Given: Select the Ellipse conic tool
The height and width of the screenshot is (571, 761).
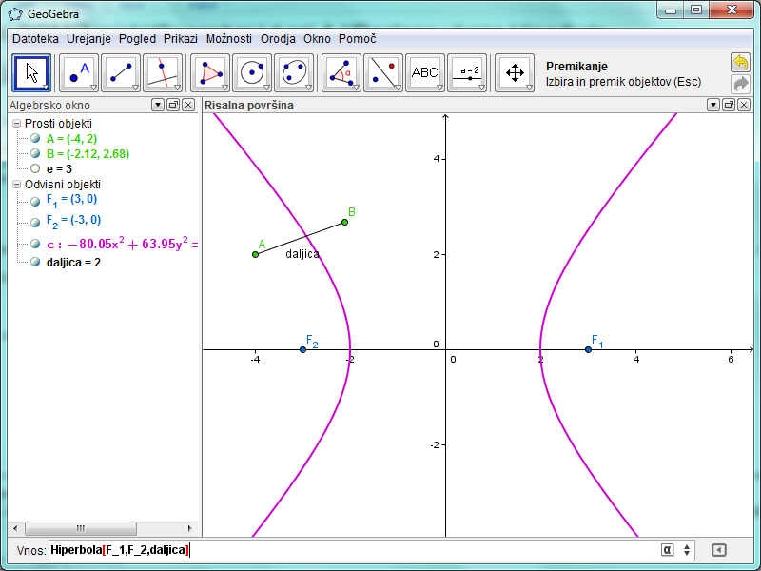Looking at the screenshot, I should coord(294,72).
